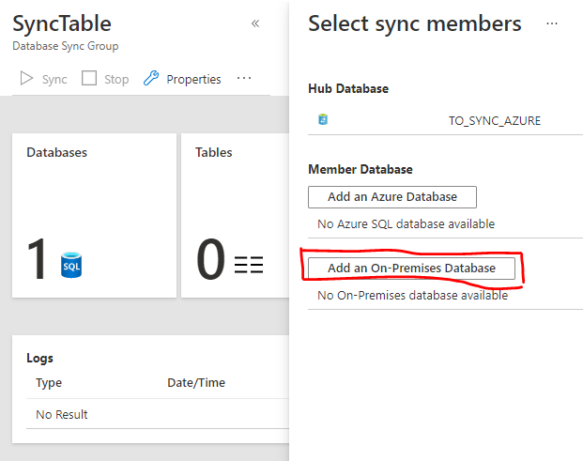Click the tables list icon in Tables tile
The image size is (583, 461).
point(249,265)
